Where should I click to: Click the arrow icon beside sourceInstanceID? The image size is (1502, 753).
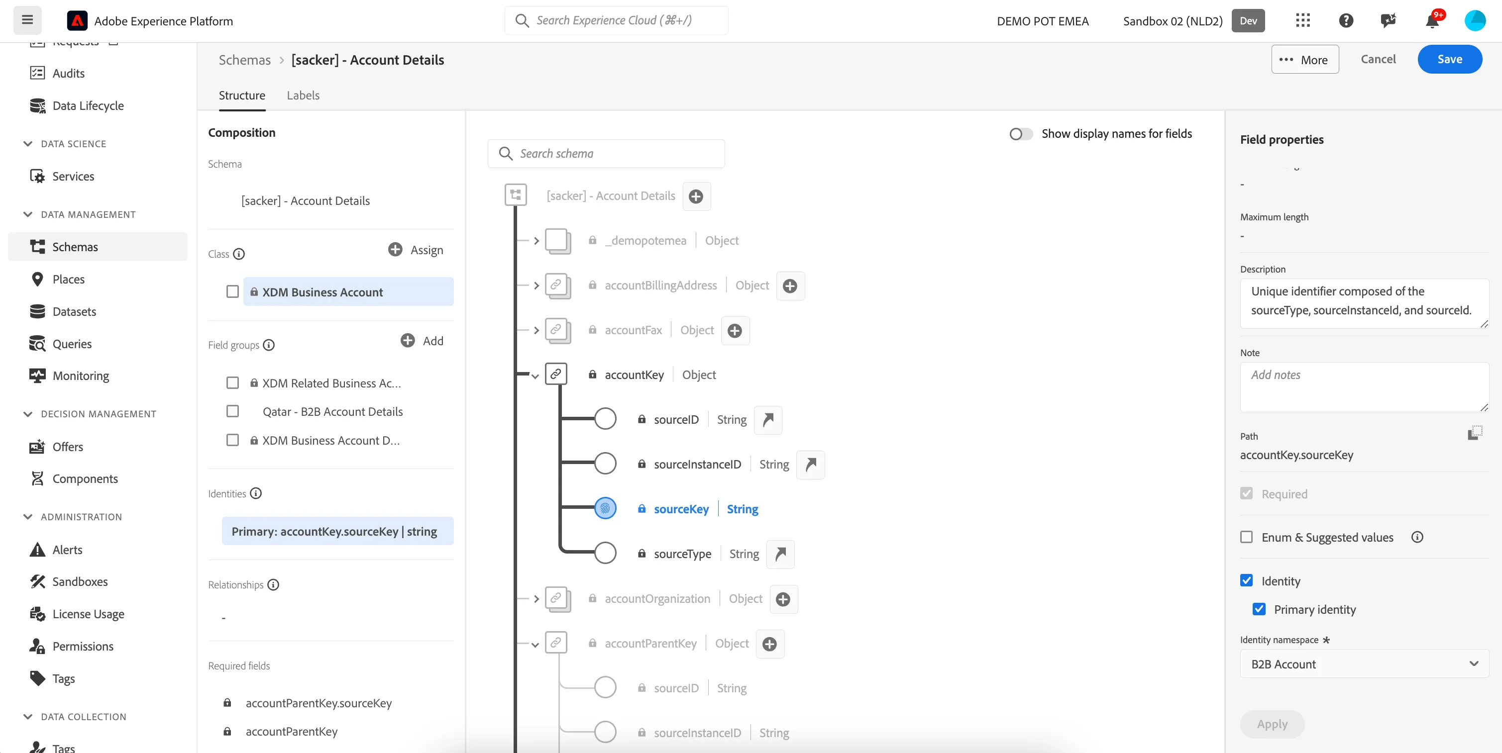click(x=811, y=465)
